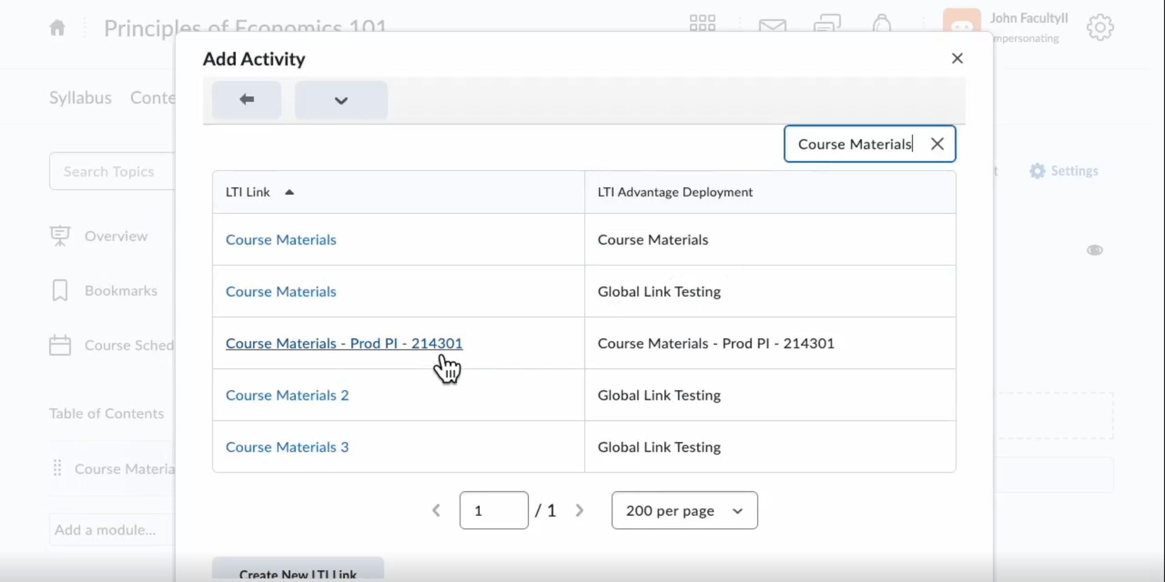The image size is (1165, 582).
Task: Click the Add Activity dialog heading
Action: click(254, 59)
